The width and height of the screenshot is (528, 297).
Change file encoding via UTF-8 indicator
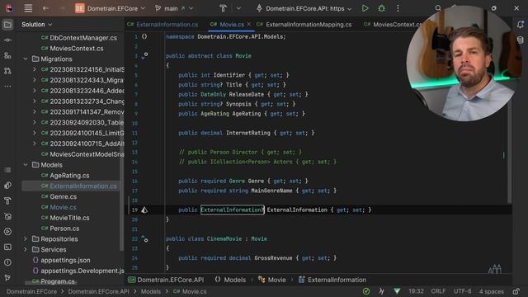point(462,291)
